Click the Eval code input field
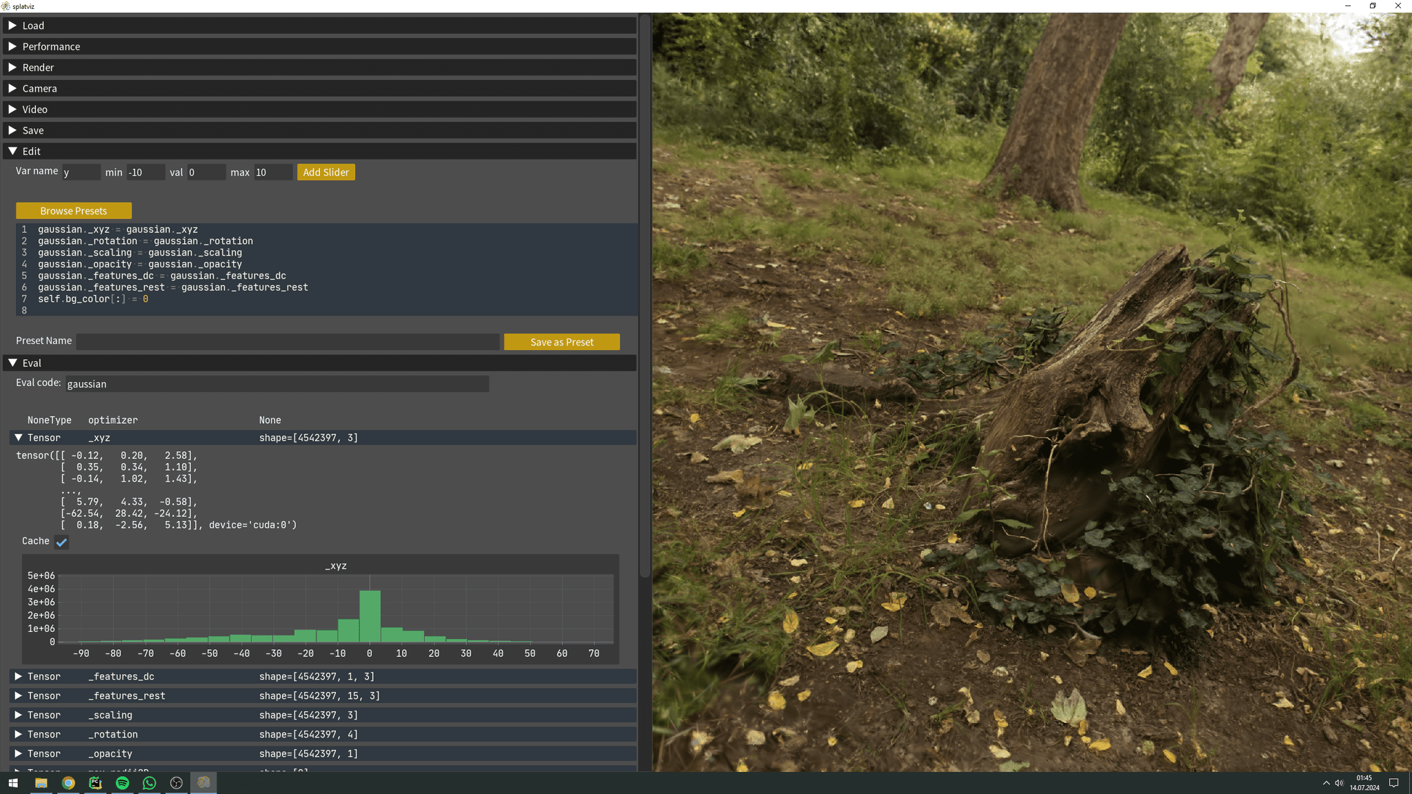Image resolution: width=1412 pixels, height=794 pixels. [x=276, y=384]
